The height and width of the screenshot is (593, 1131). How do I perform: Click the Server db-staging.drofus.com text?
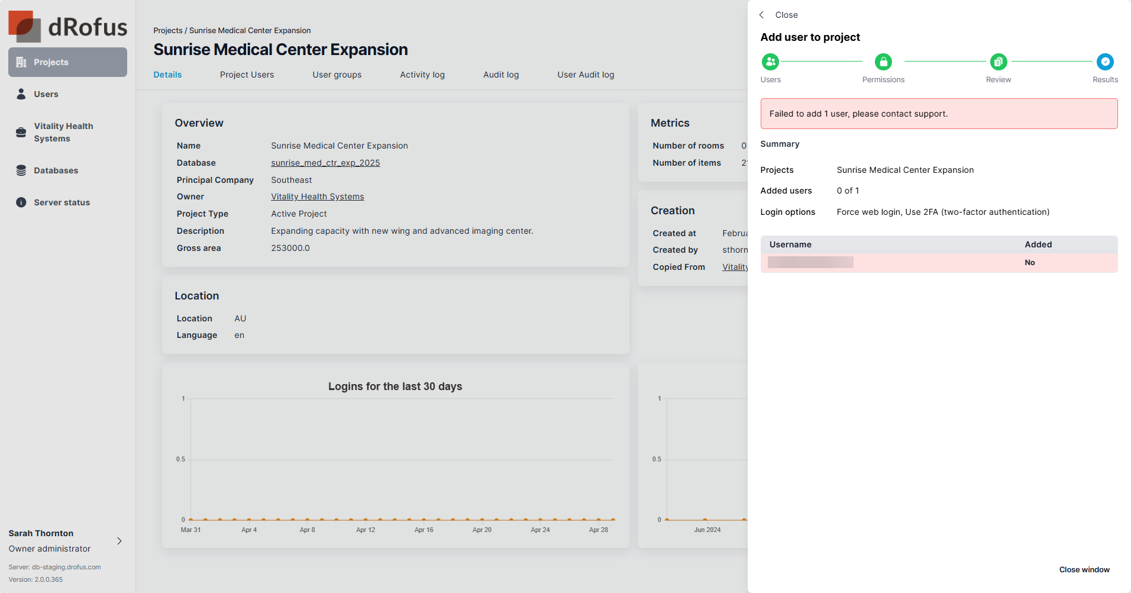[54, 567]
